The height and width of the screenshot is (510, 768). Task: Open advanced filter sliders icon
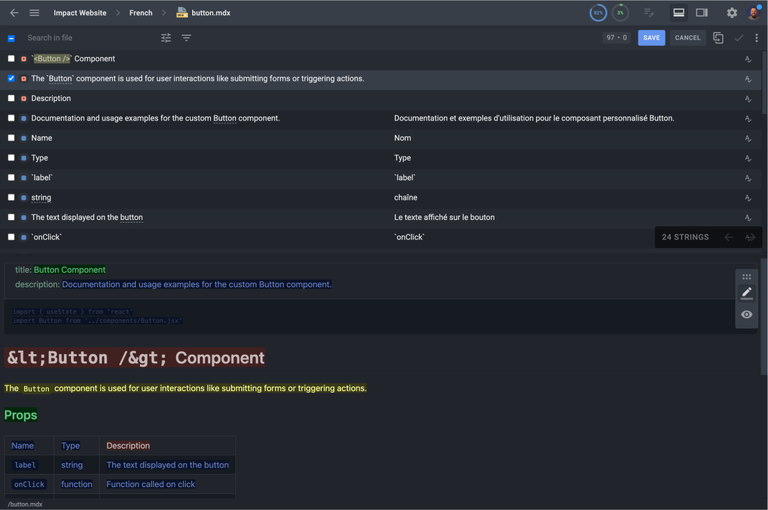tap(166, 38)
